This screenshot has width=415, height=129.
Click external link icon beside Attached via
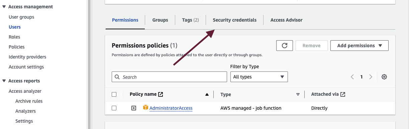point(343,94)
